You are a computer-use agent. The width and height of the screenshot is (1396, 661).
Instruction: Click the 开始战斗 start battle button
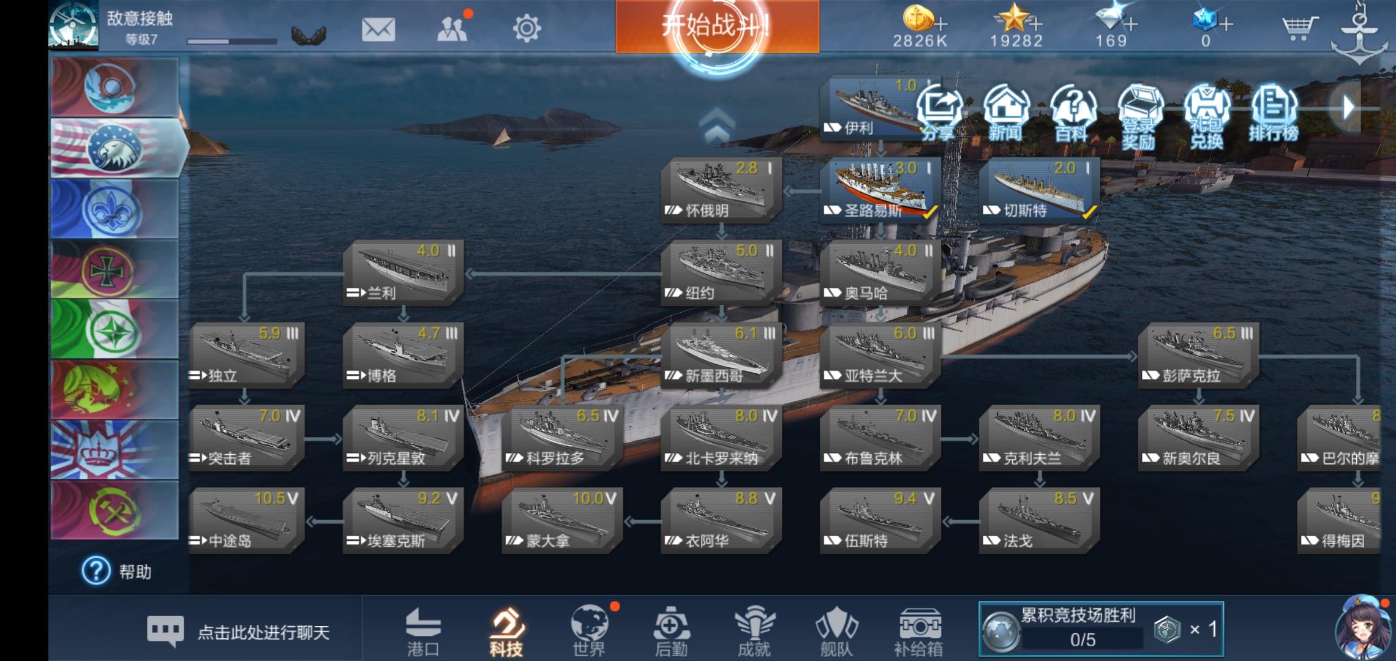[717, 26]
